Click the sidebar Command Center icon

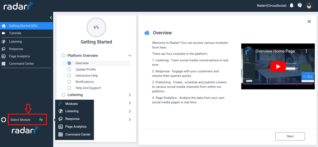pos(3,64)
